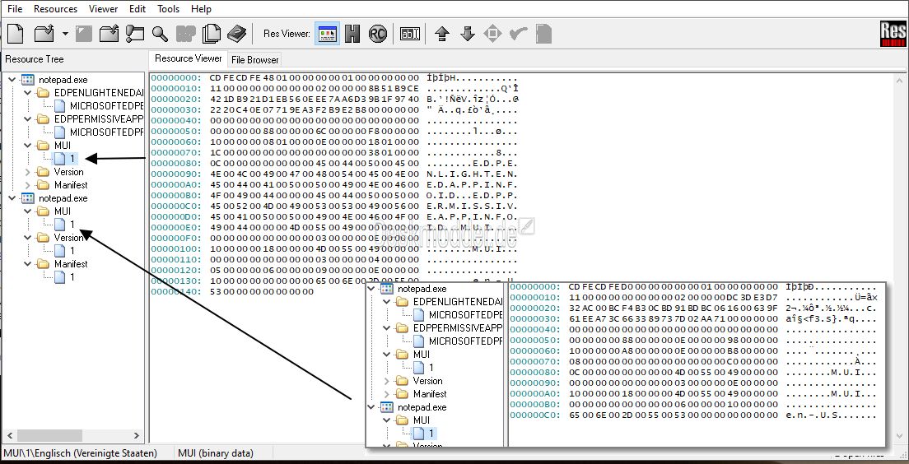
Task: Collapse the expanded Manifest folder in main tree
Action: pos(28,263)
